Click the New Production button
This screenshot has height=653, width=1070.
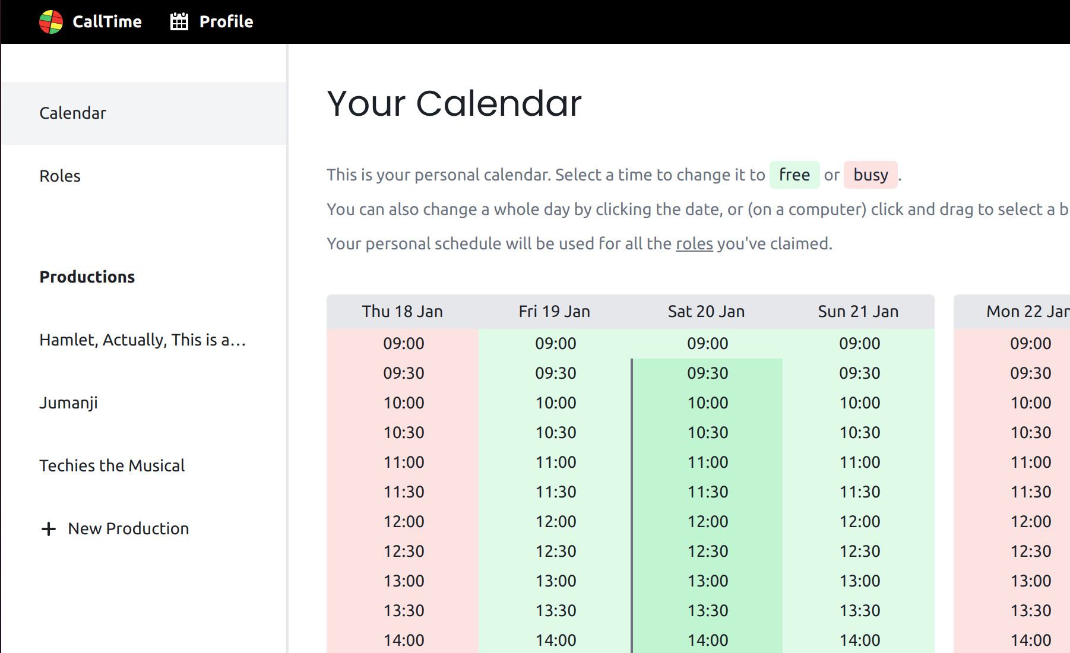pos(128,529)
